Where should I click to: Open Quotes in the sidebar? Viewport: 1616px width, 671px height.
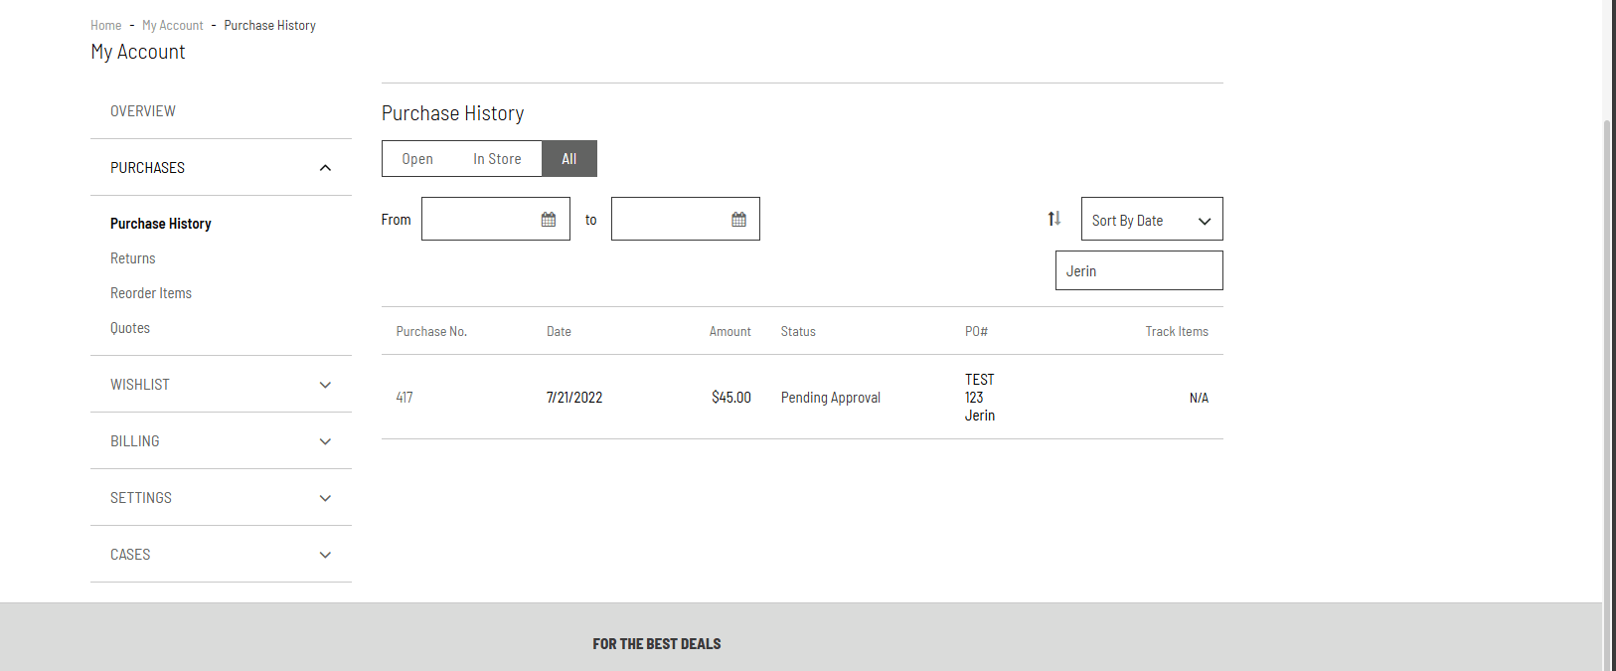[130, 328]
